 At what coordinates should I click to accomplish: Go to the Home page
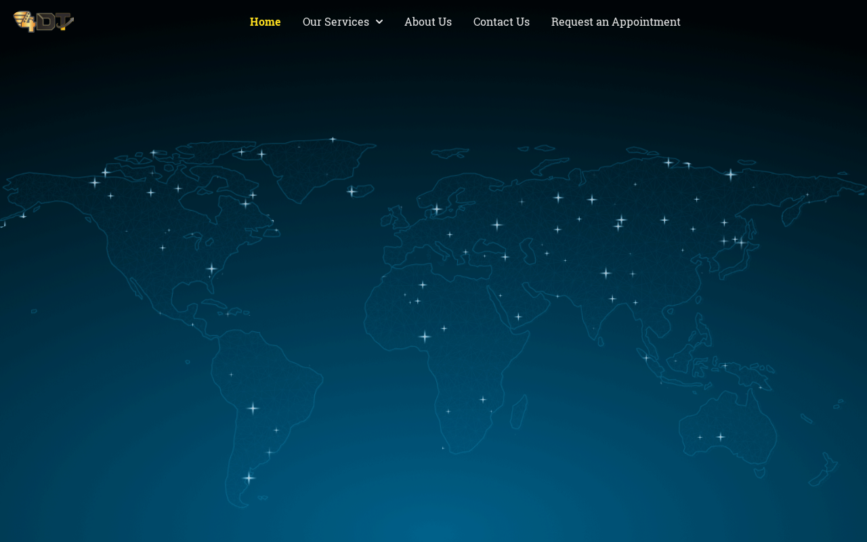(x=265, y=22)
